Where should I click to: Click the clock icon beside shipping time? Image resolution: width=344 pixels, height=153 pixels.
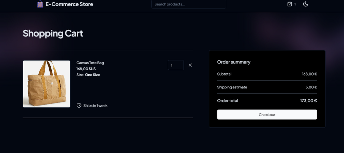(x=79, y=106)
